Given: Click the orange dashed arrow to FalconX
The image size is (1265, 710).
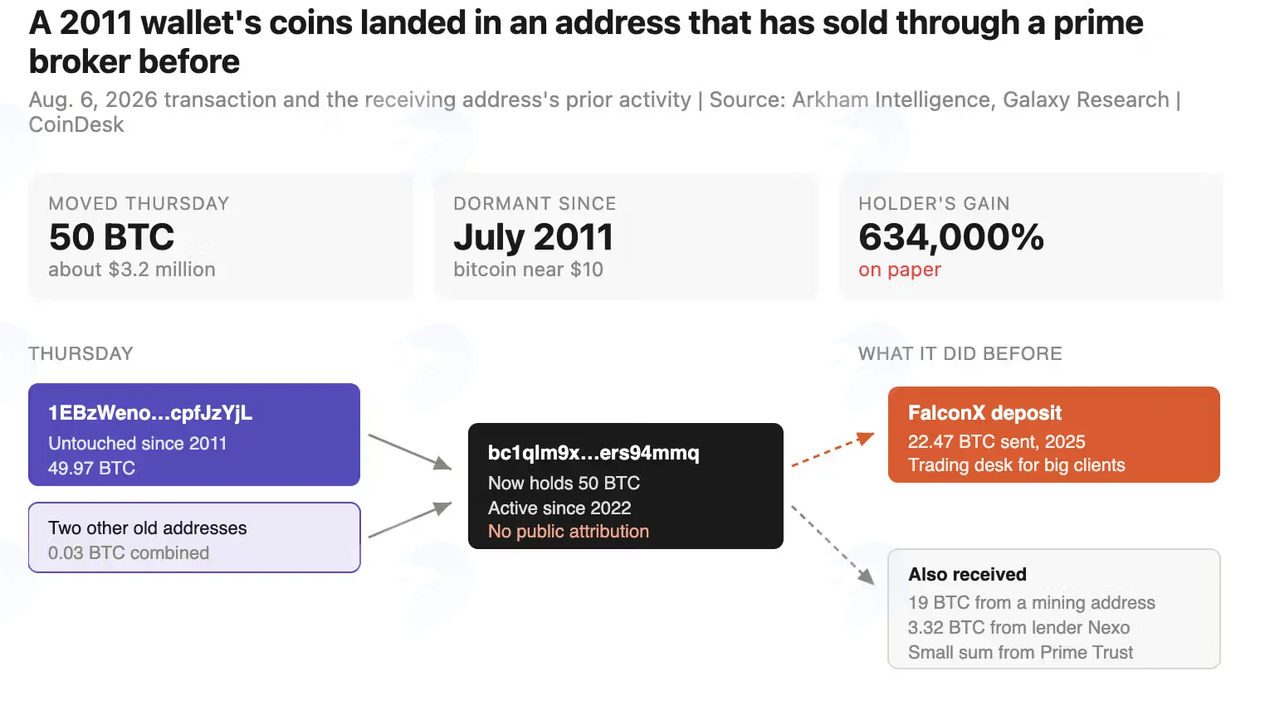Looking at the screenshot, I should [833, 449].
